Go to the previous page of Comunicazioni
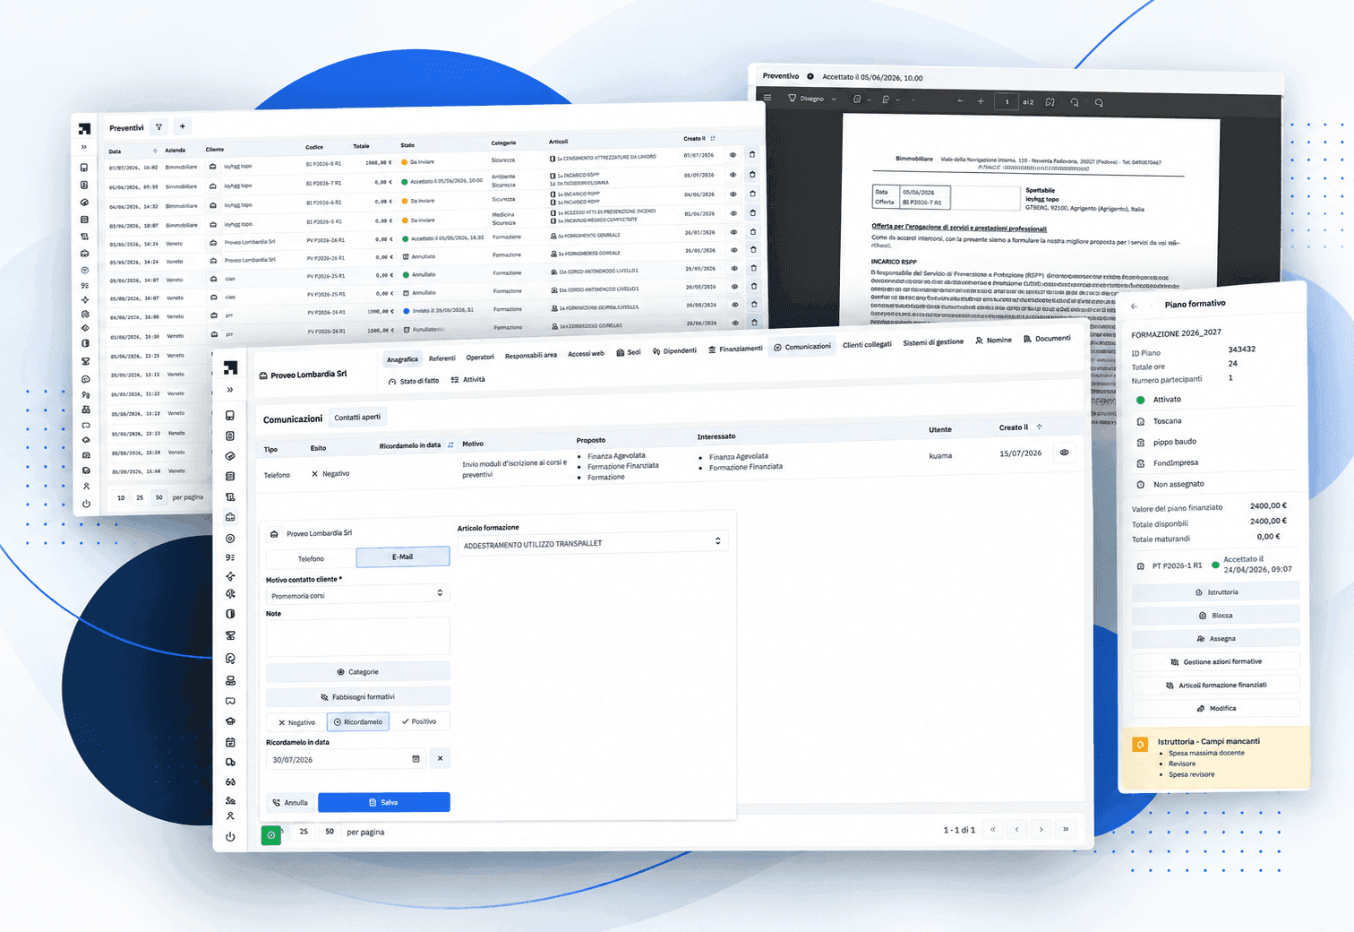Viewport: 1354px width, 932px height. tap(1016, 830)
